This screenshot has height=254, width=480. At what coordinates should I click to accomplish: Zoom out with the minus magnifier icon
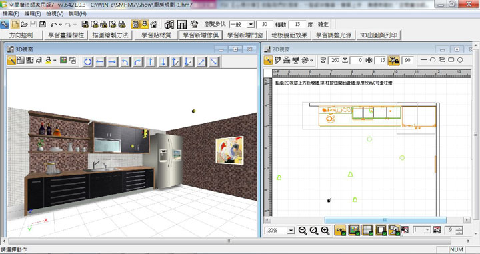pyautogui.click(x=303, y=231)
